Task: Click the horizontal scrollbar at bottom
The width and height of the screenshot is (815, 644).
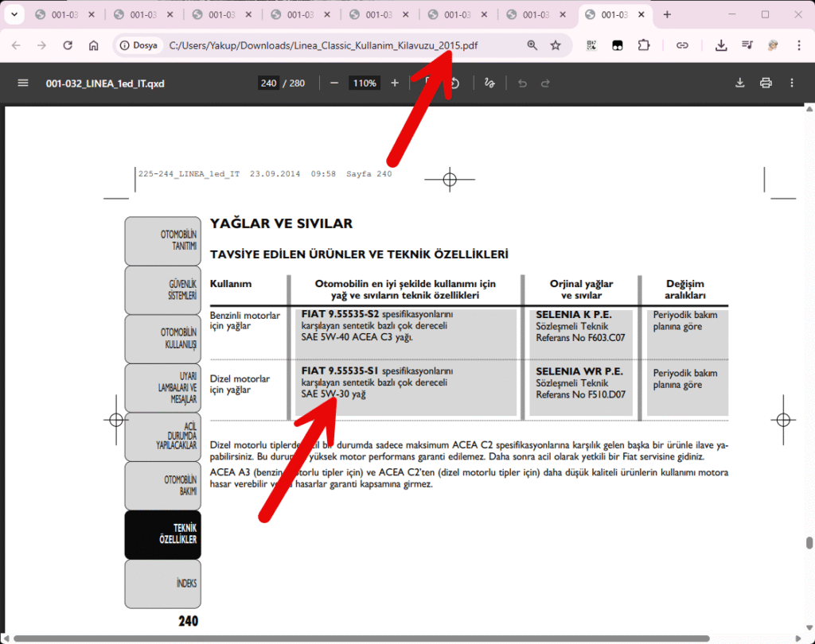Action: click(358, 638)
